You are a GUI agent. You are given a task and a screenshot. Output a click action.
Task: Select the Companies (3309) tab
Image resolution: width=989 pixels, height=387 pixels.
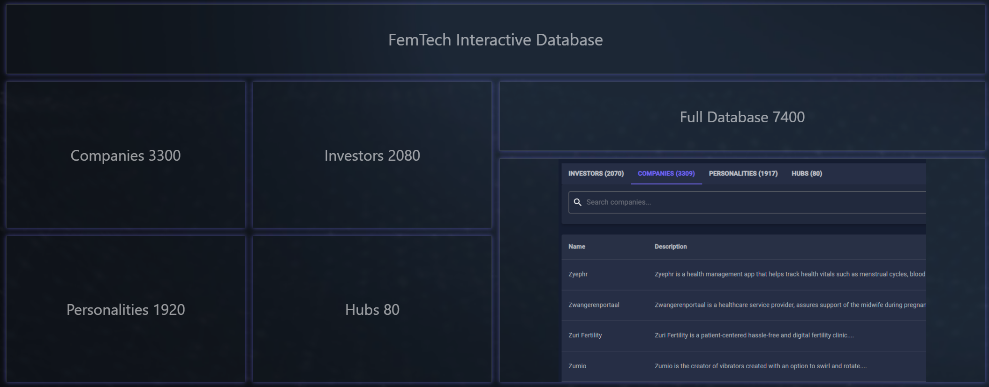pos(666,173)
